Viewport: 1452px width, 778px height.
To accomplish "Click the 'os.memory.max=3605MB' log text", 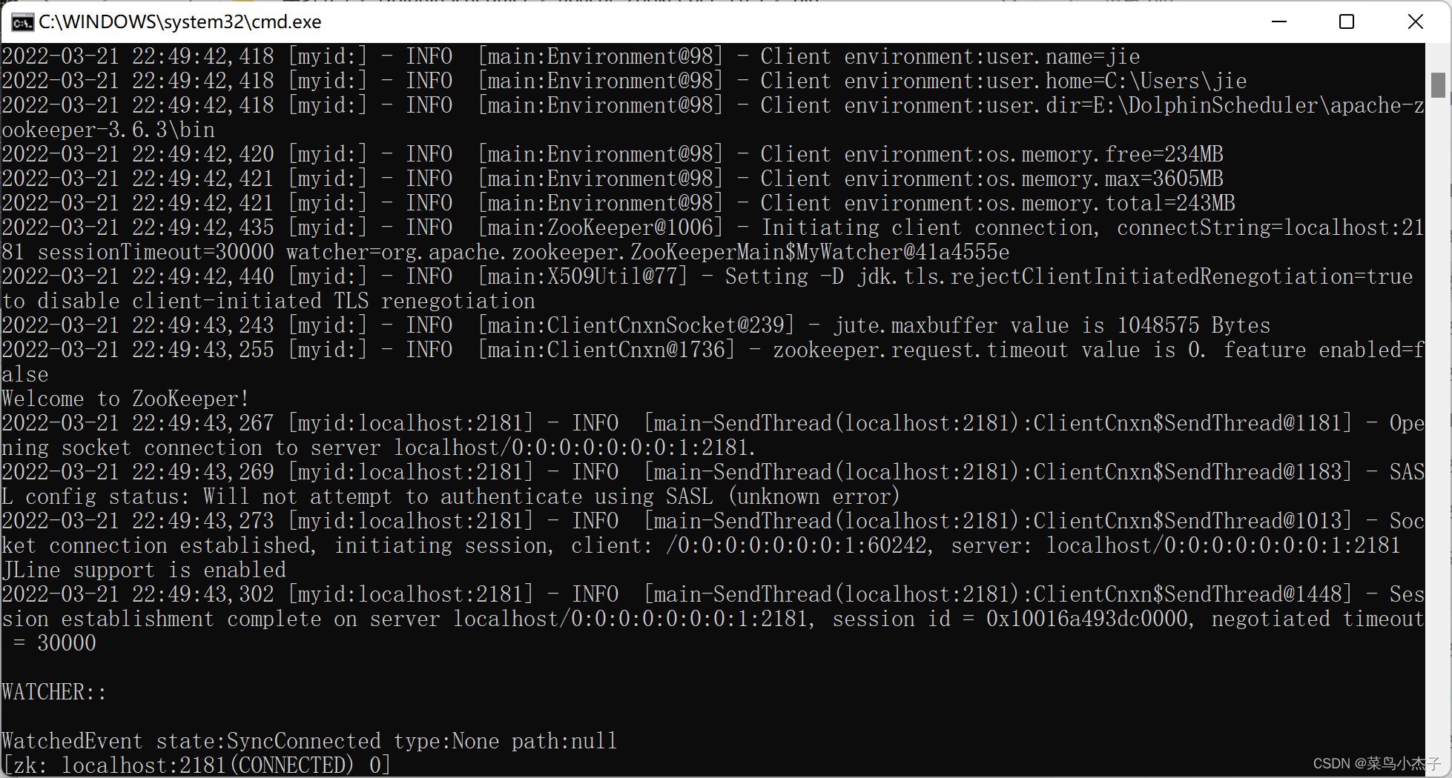I will pyautogui.click(x=1104, y=179).
